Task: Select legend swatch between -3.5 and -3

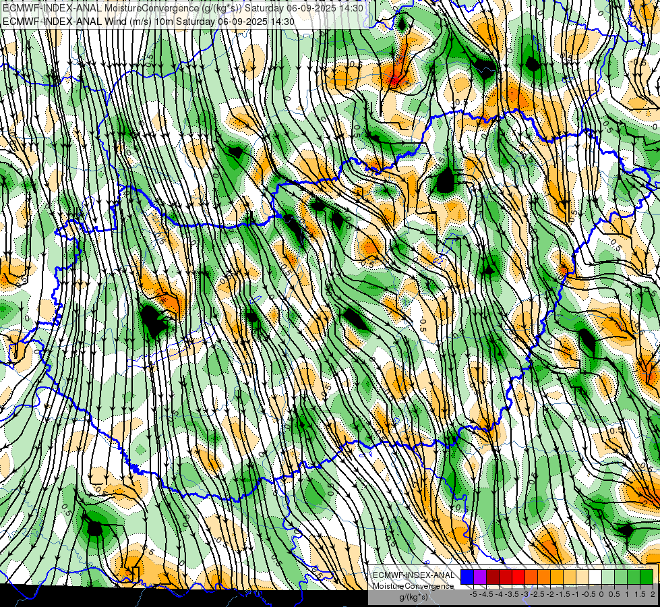Action: point(518,577)
